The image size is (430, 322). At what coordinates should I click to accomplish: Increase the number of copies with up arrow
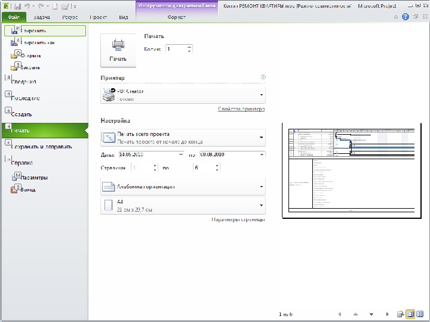[189, 47]
